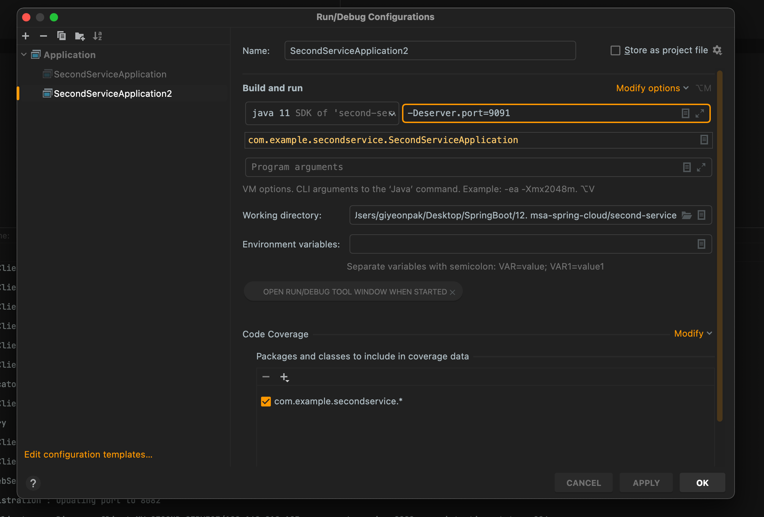Expand the Code Coverage Modify dropdown

693,333
